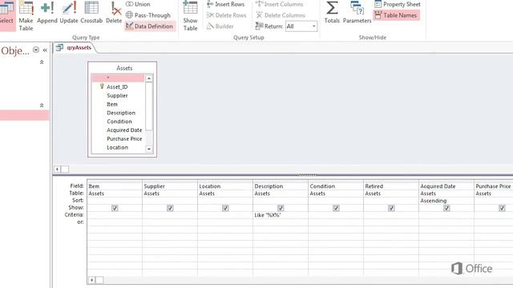Viewport: 513px width, 288px height.
Task: Select asterisk all-fields row in Assets table
Action: [118, 78]
